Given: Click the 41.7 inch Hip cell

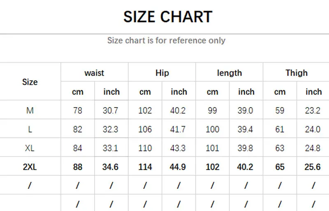Looking at the screenshot, I should pyautogui.click(x=178, y=129).
